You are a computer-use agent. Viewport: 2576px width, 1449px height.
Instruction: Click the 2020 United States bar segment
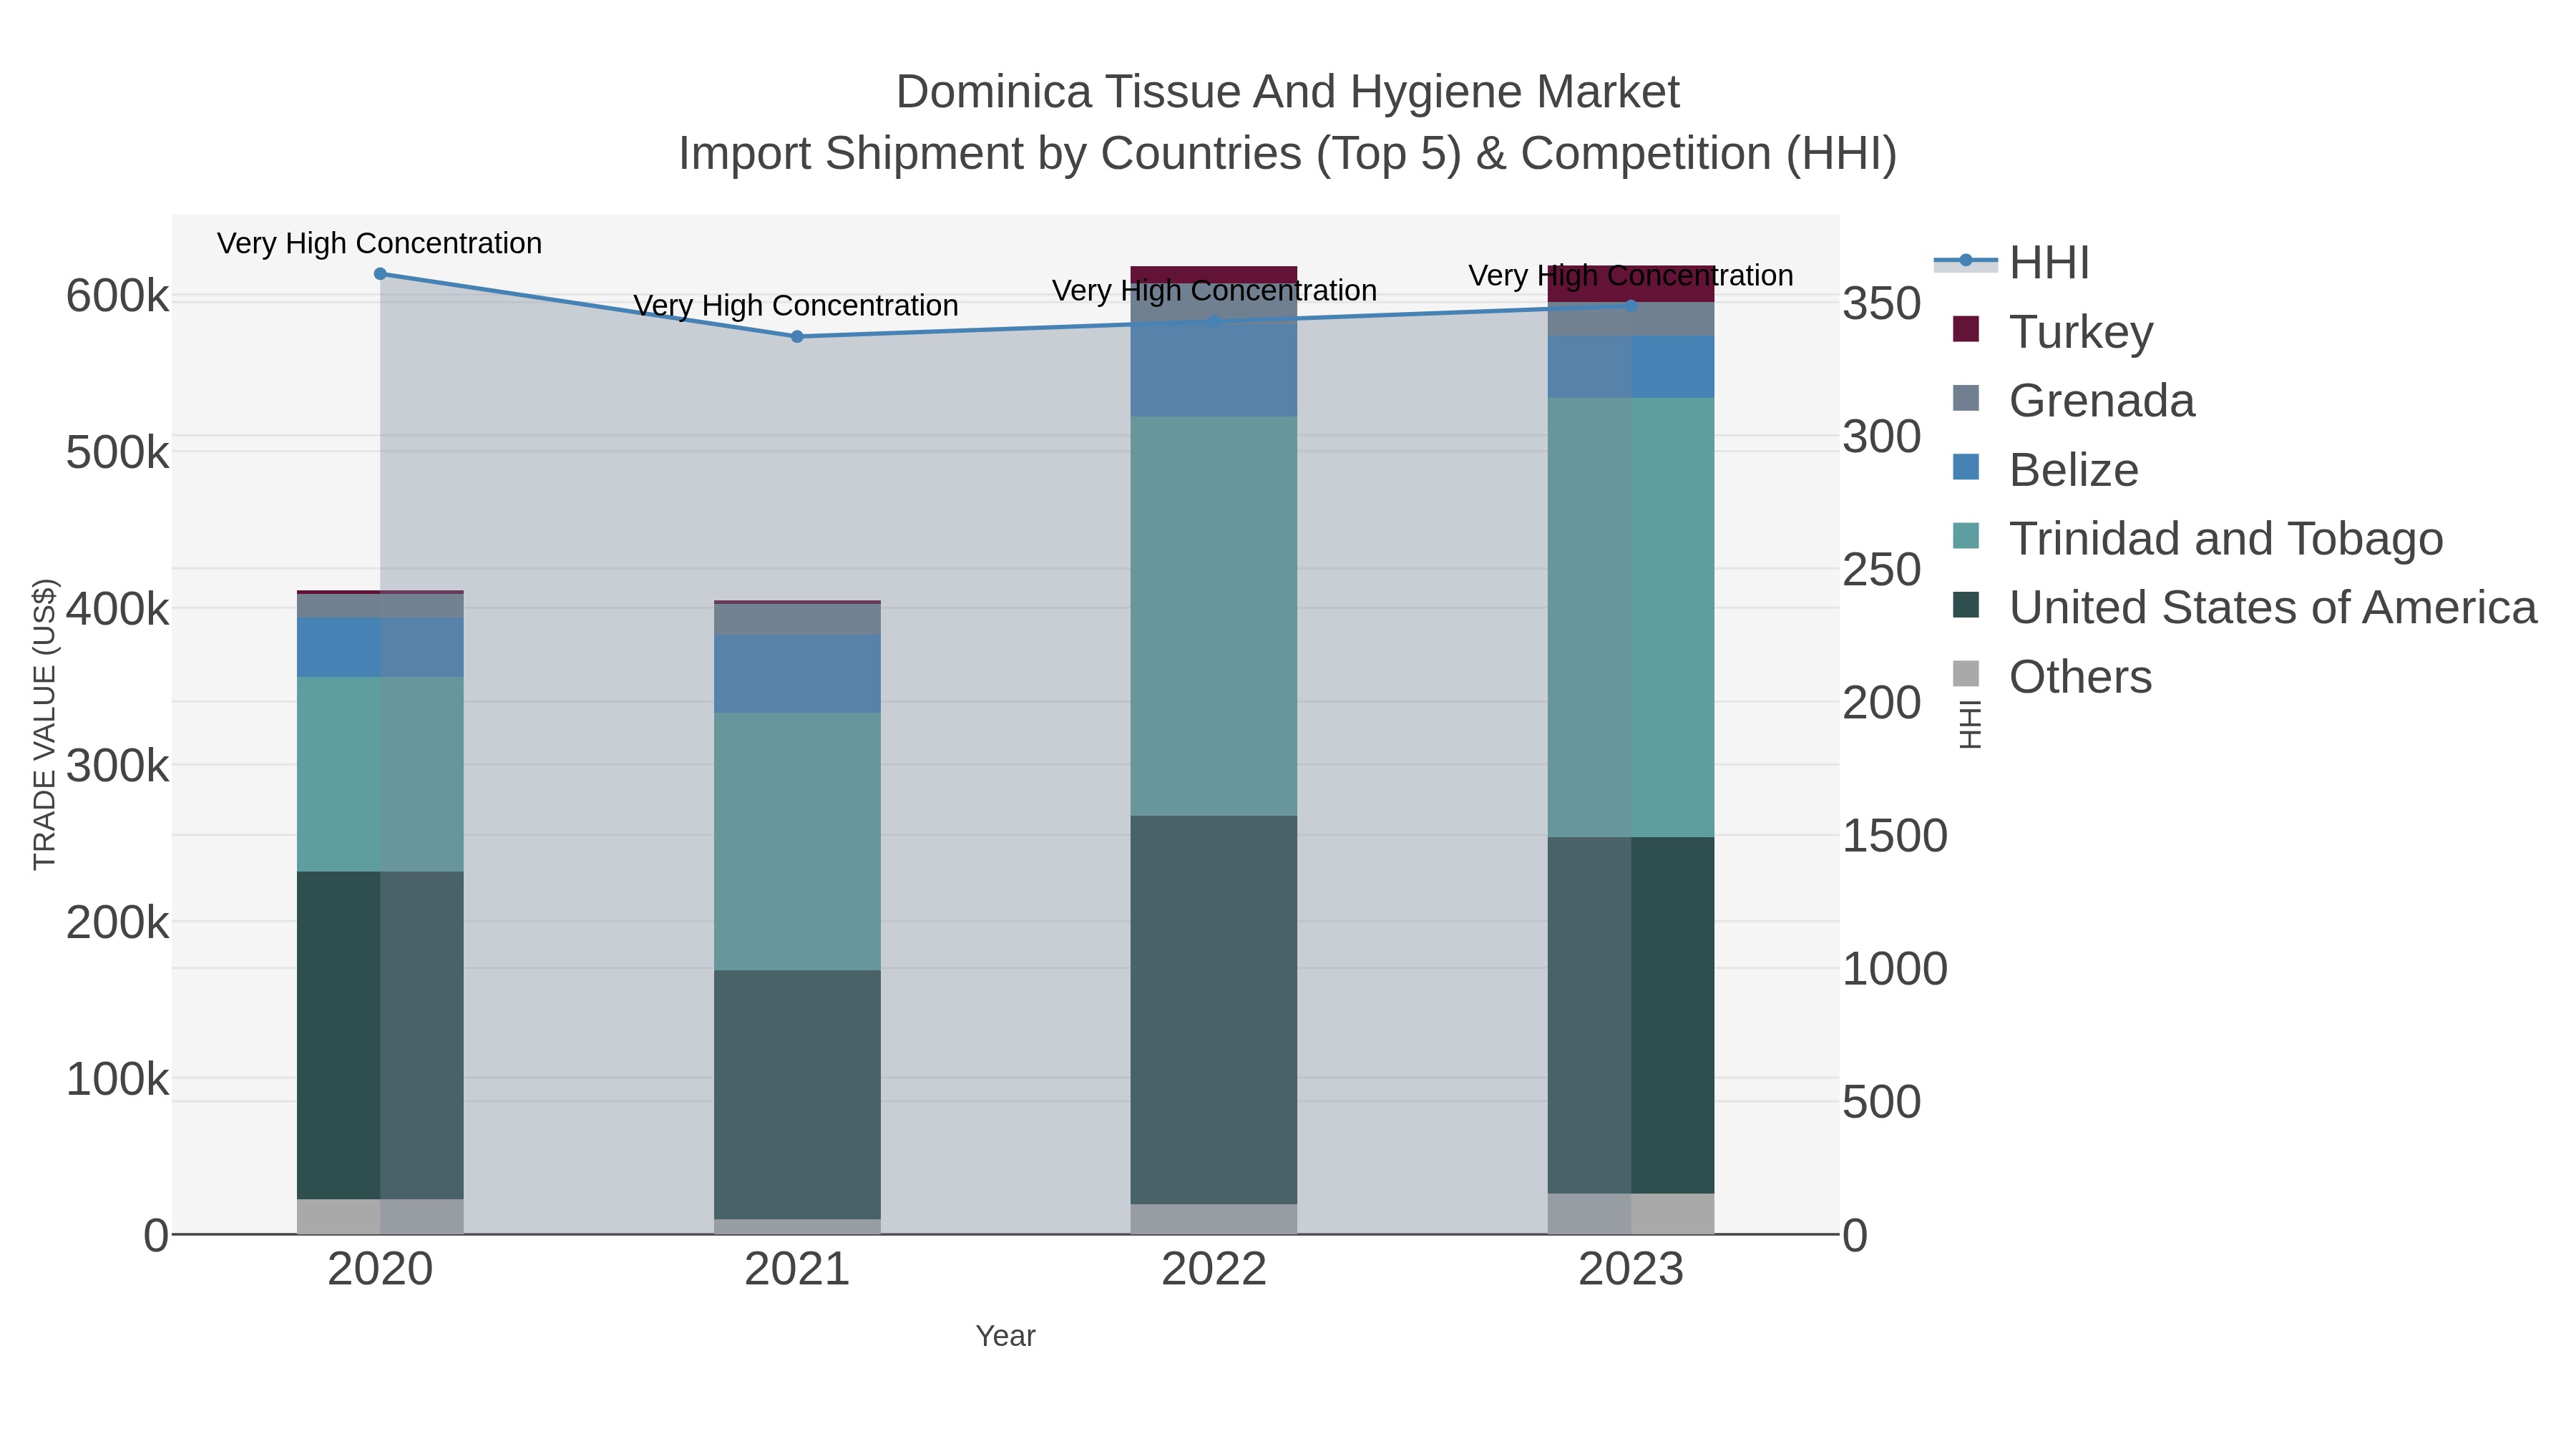(x=380, y=1035)
